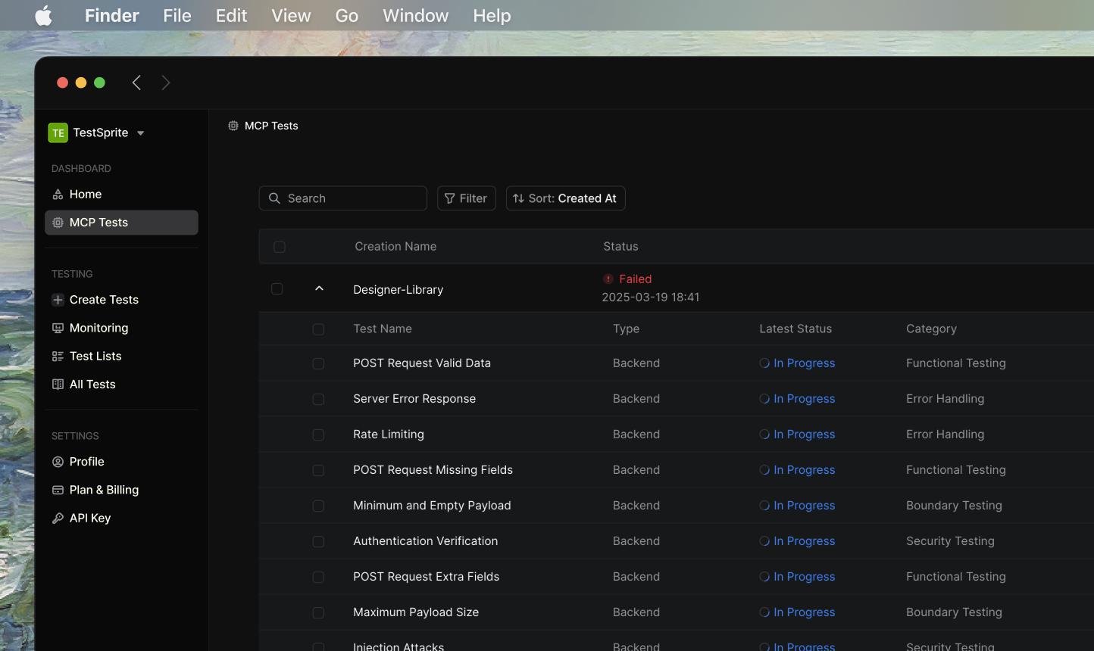Click the API Key icon
The height and width of the screenshot is (651, 1094).
click(58, 519)
